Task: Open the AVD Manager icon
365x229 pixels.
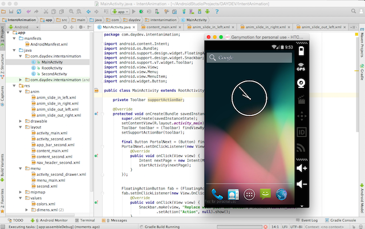Action: 192,11
